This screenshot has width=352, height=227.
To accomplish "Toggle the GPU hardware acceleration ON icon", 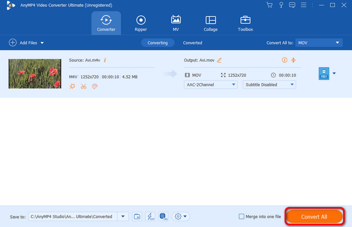I will (x=163, y=216).
